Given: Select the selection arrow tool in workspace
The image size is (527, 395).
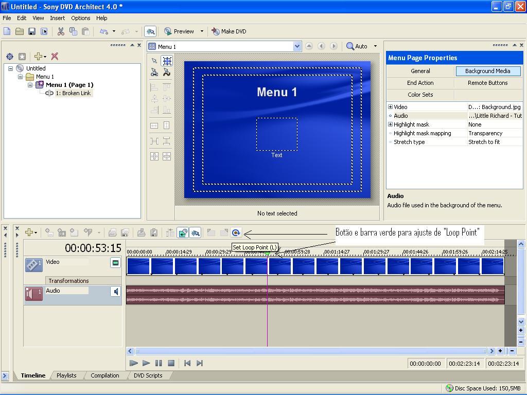Looking at the screenshot, I should [x=154, y=61].
